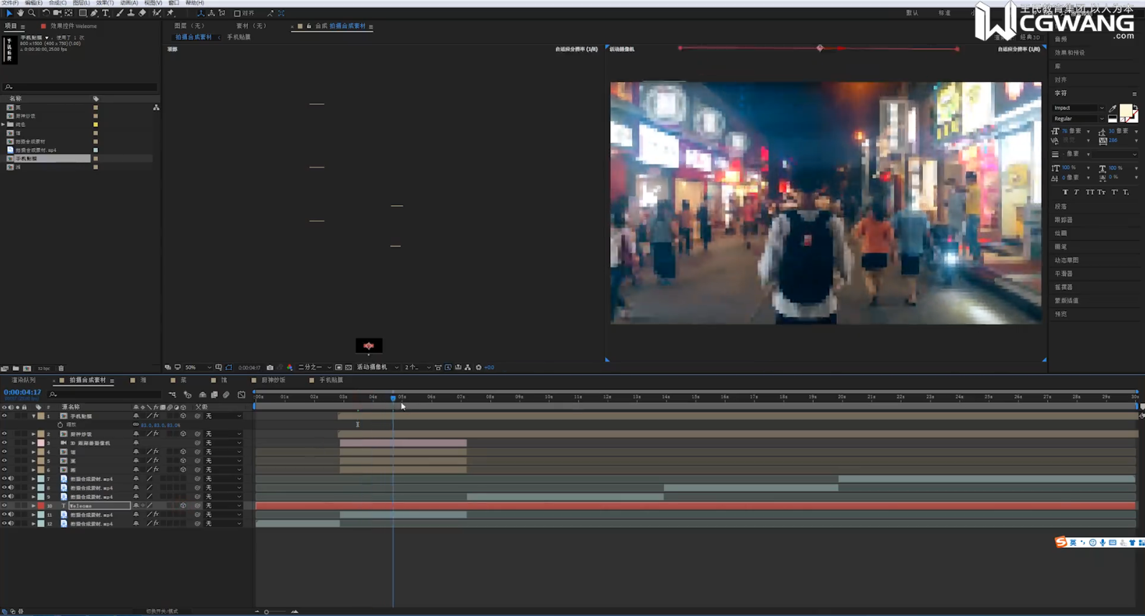Select the Rectangle shape tool
This screenshot has height=616, width=1145.
click(83, 13)
